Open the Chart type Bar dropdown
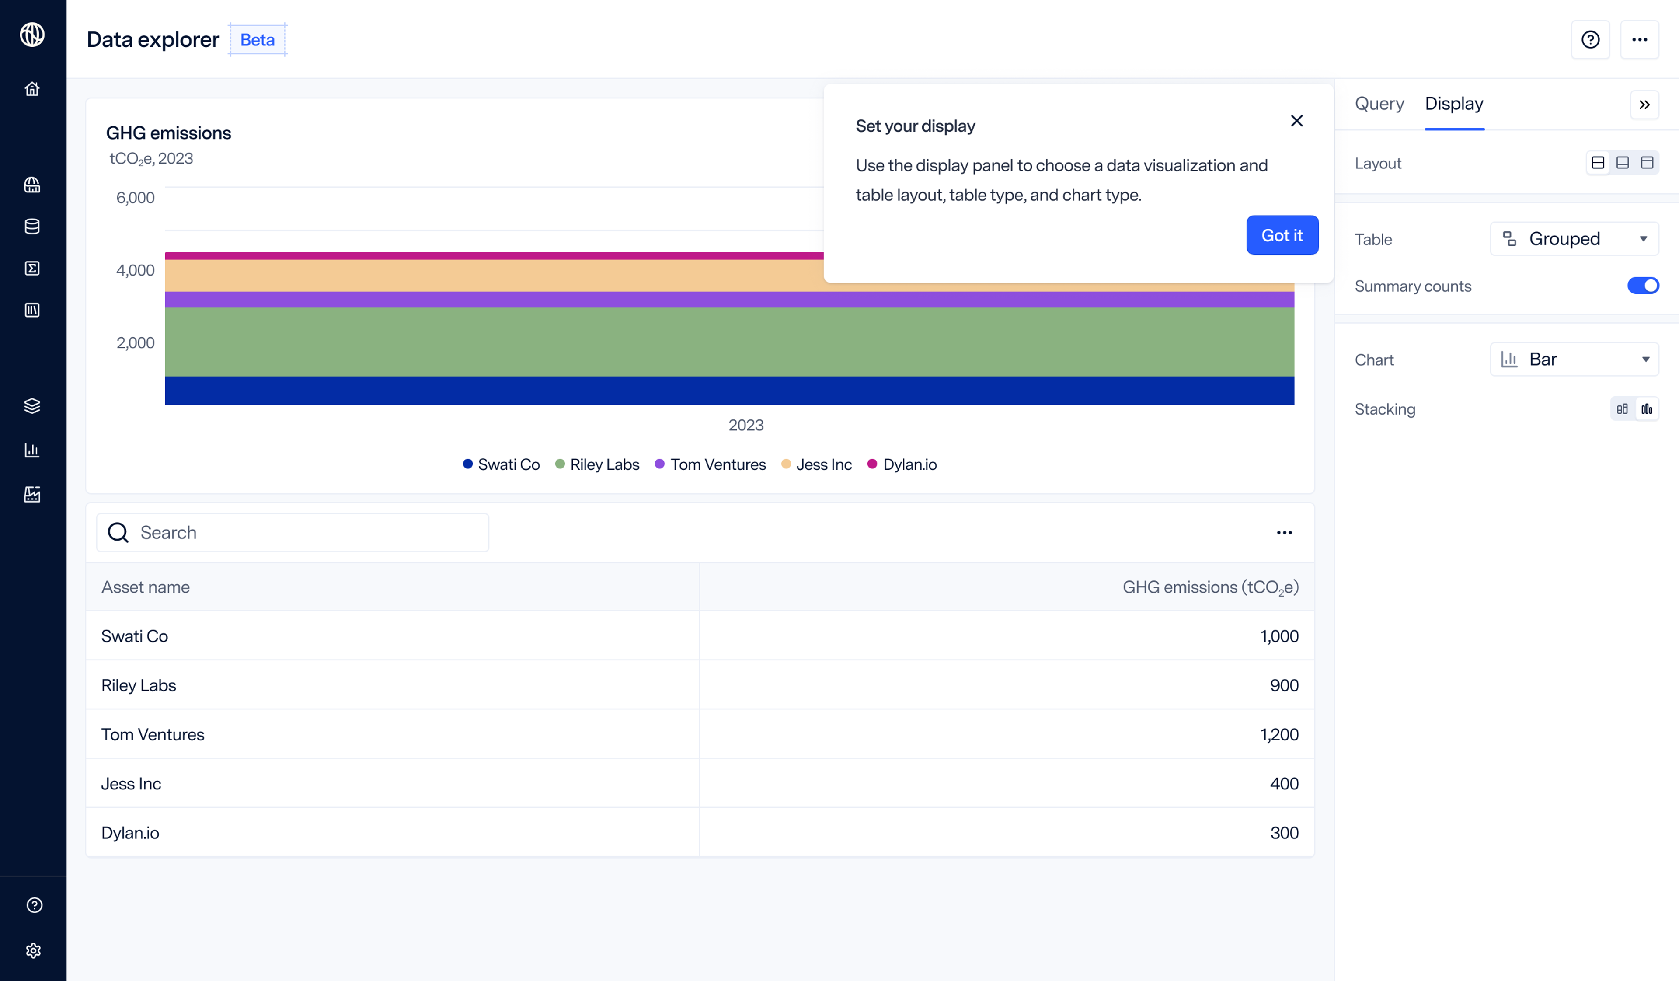The image size is (1679, 981). coord(1574,360)
